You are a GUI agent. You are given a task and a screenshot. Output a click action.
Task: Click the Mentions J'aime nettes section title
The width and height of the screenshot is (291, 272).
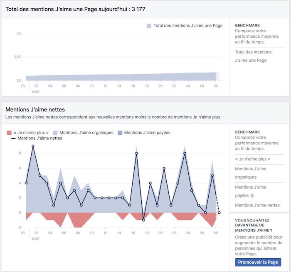pyautogui.click(x=35, y=109)
